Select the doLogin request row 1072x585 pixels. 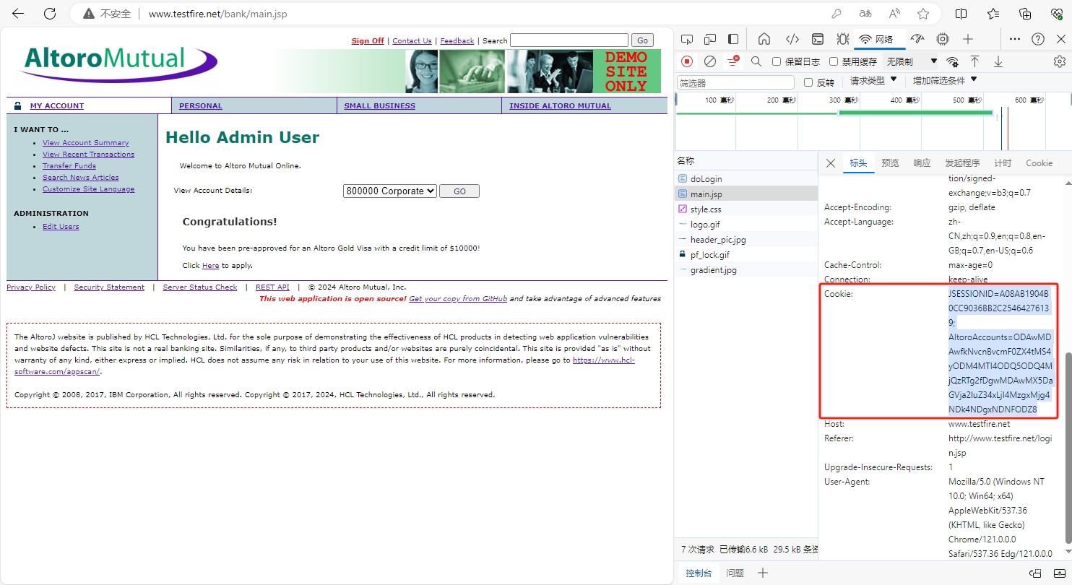pos(747,179)
